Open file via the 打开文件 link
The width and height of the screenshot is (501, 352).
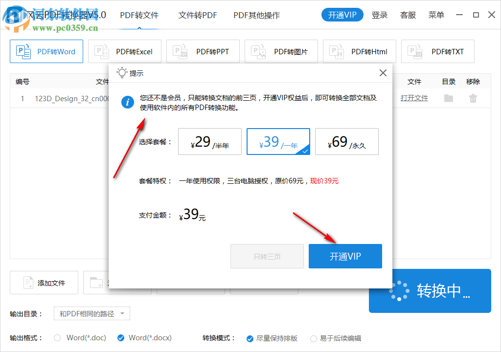414,98
